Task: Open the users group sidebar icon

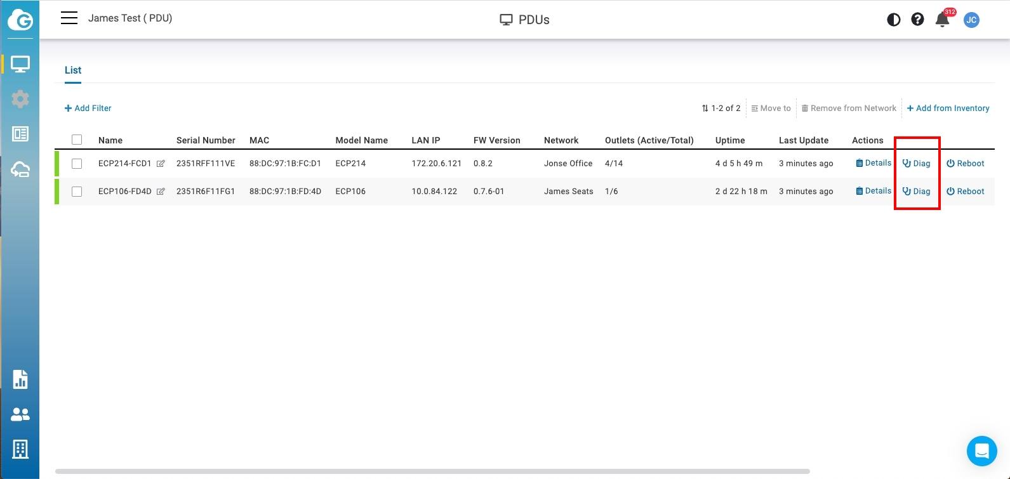Action: [20, 414]
